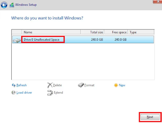This screenshot has width=162, height=123.
Task: Click the Drive 0 hard disk icon
Action: point(17,41)
